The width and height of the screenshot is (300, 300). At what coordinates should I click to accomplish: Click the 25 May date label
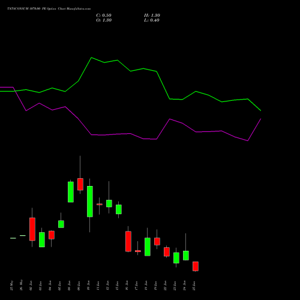pyautogui.click(x=12, y=286)
